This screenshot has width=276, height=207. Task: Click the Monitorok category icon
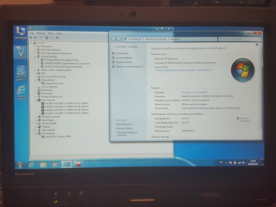(x=39, y=93)
